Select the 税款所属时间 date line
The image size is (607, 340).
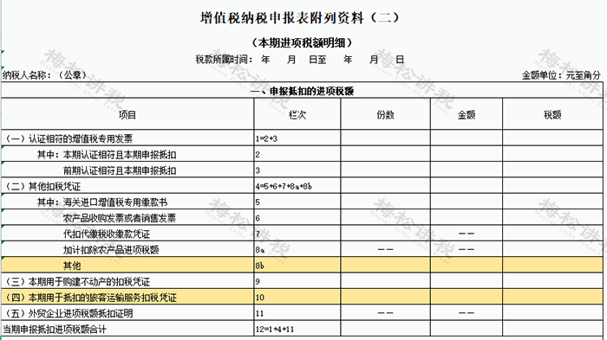pyautogui.click(x=300, y=60)
